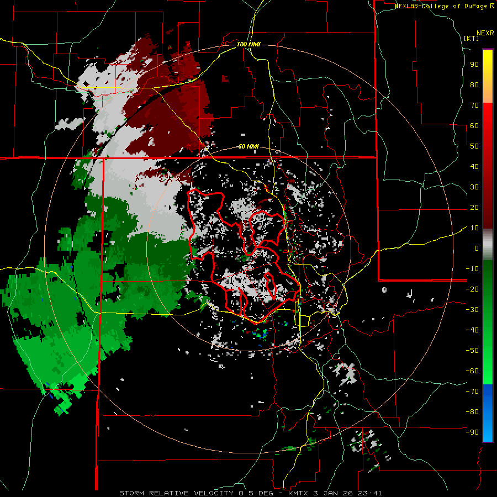Click the '50 NMI' range ring label
The image size is (497, 497).
(248, 146)
